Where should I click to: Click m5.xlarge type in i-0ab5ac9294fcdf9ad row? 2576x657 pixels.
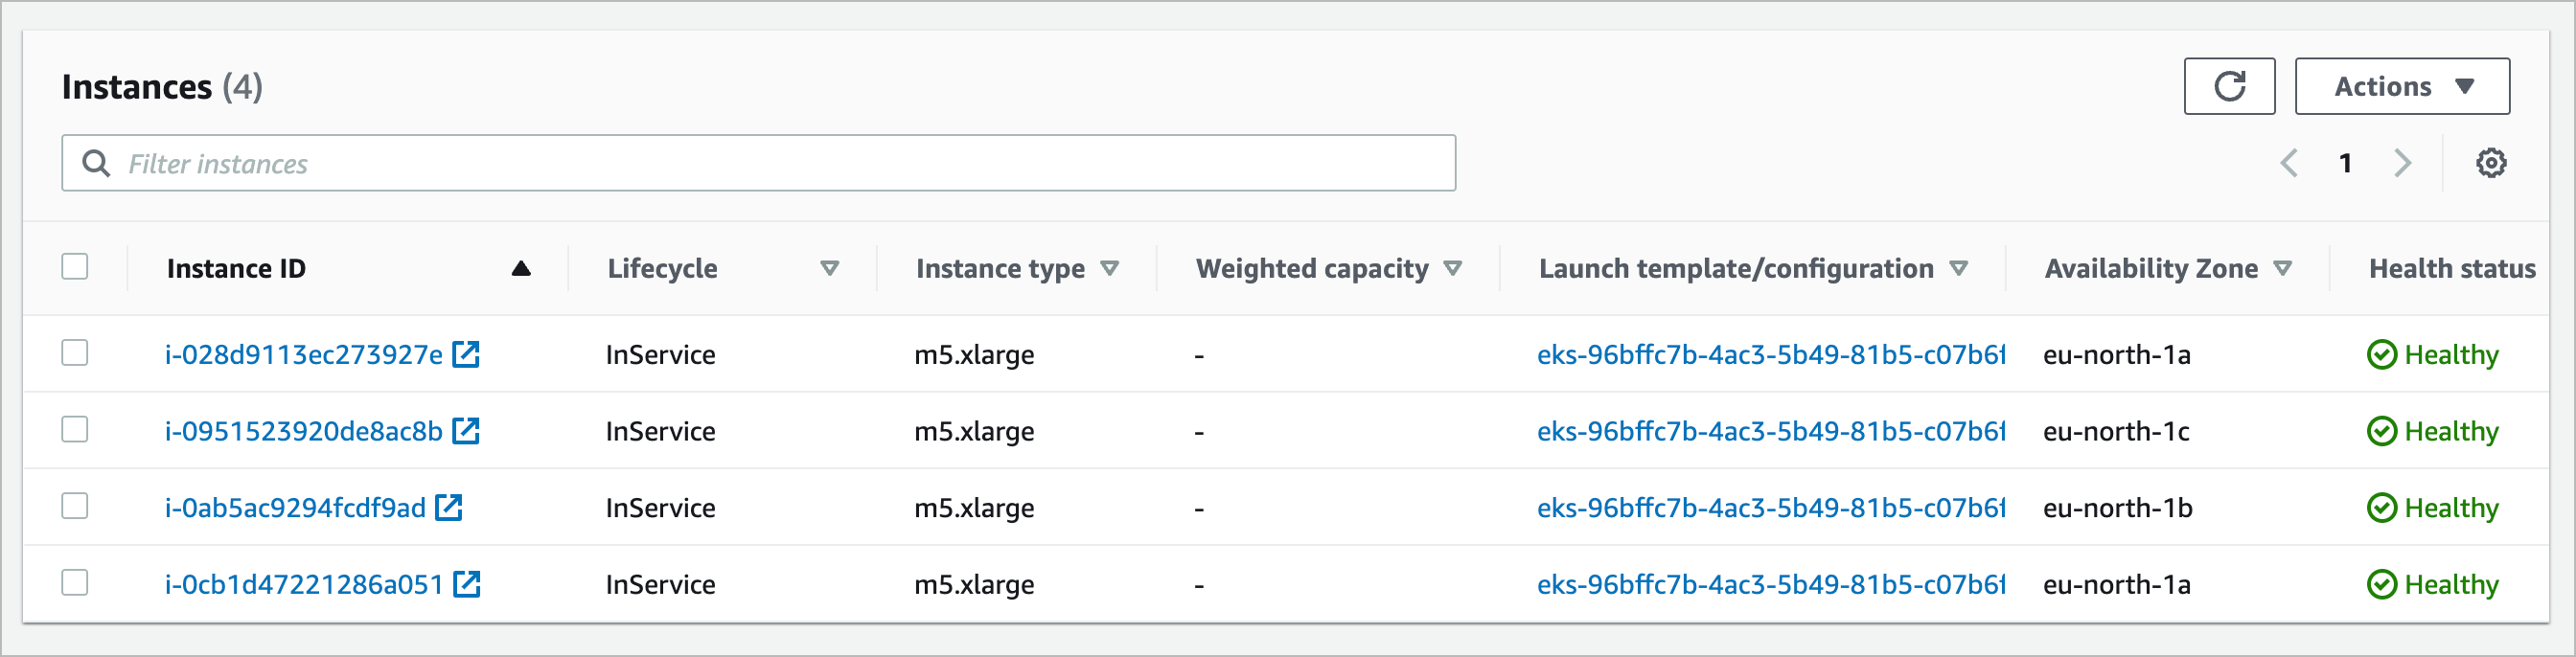(974, 509)
